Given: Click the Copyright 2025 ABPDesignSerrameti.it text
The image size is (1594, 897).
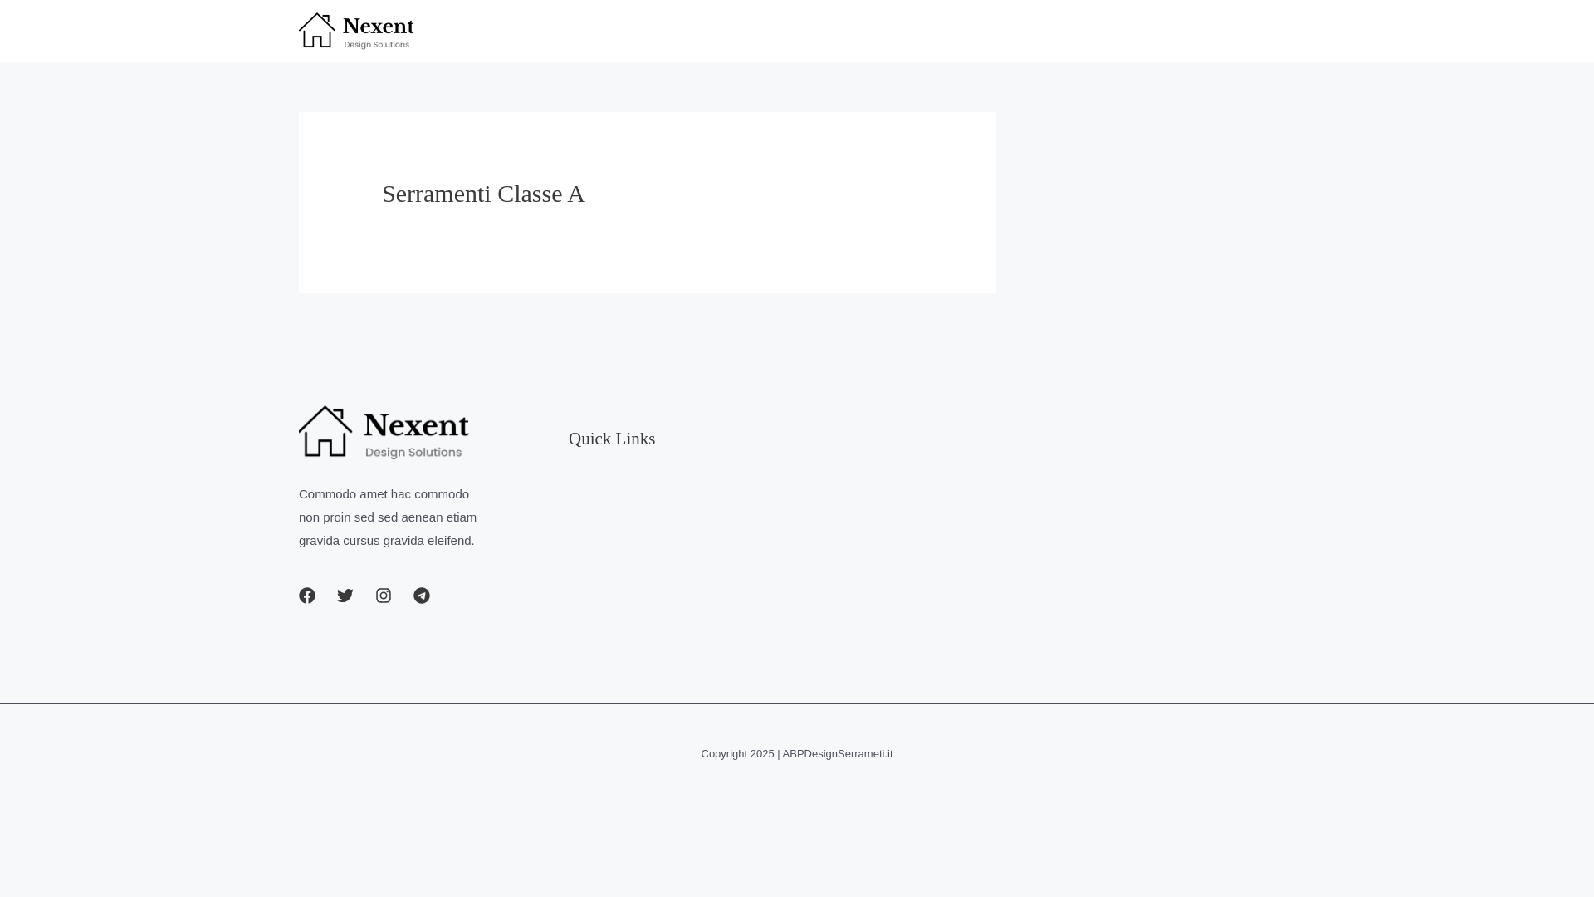Looking at the screenshot, I should (797, 754).
